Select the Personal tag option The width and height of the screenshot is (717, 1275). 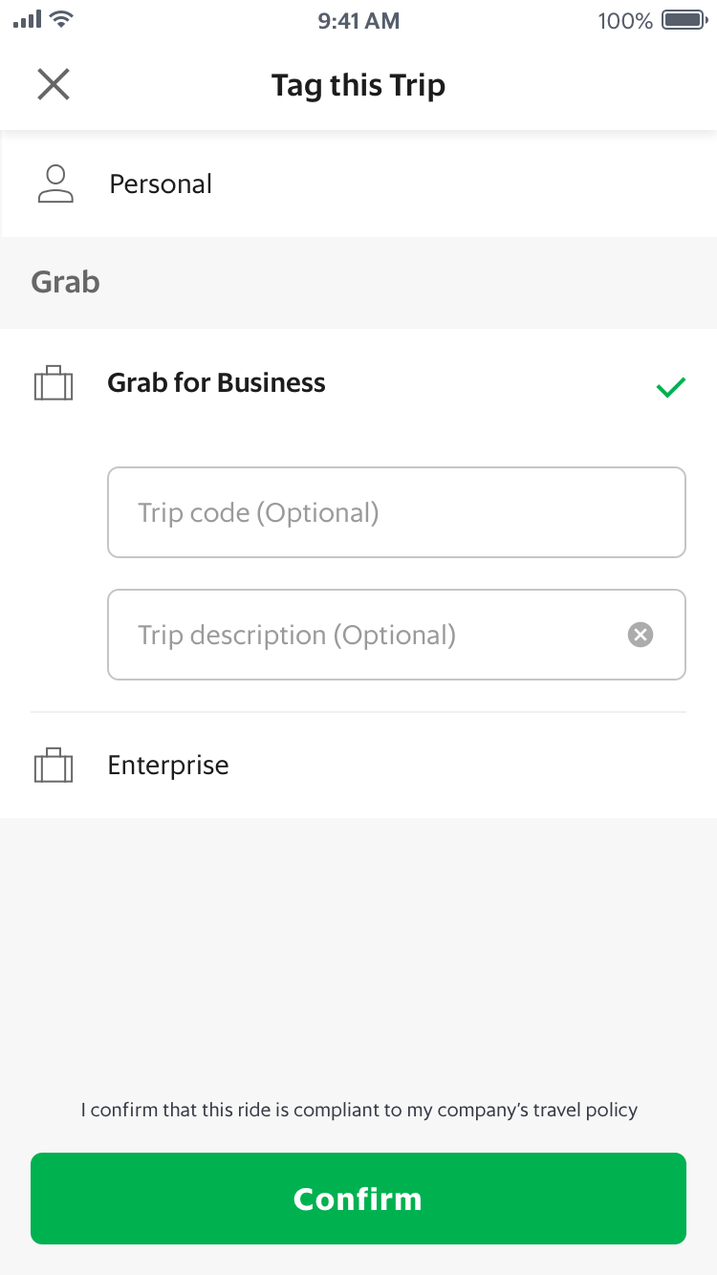(161, 184)
